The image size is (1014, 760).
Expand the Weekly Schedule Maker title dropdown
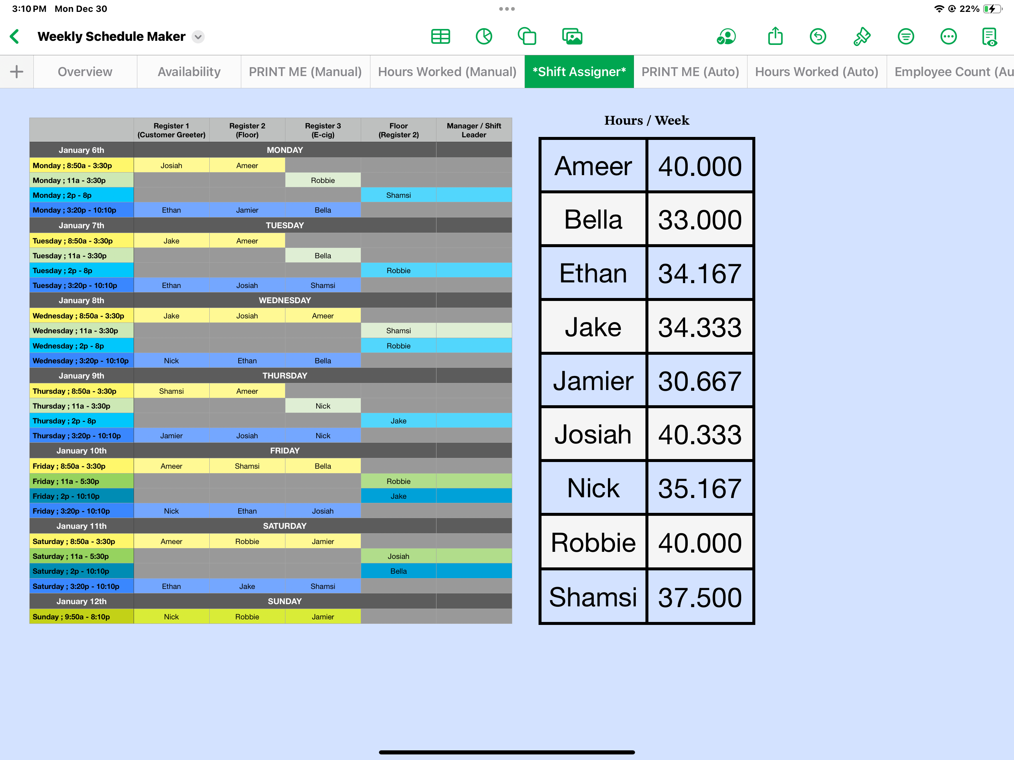coord(198,37)
